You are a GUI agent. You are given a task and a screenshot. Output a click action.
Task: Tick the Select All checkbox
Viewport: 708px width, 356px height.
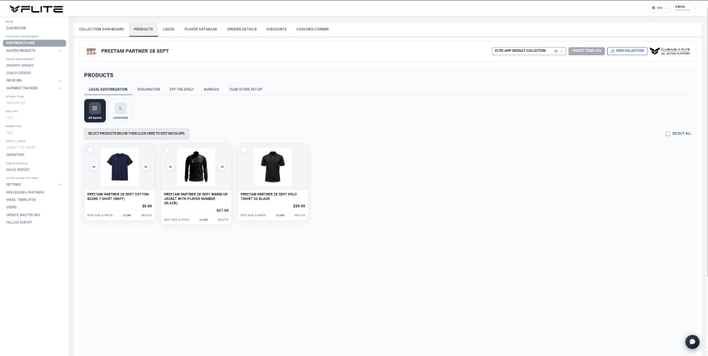point(668,133)
